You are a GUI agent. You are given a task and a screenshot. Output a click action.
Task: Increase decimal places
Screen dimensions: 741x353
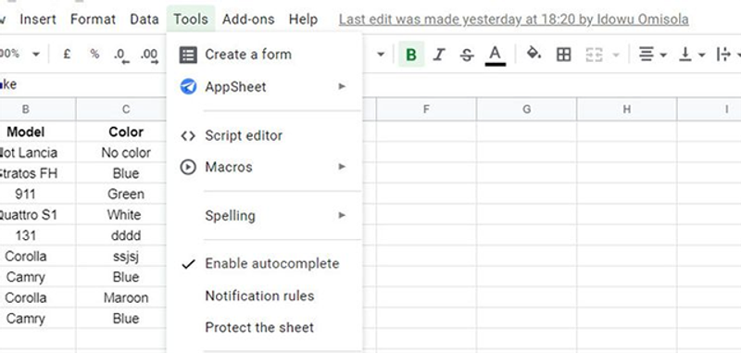pyautogui.click(x=149, y=55)
